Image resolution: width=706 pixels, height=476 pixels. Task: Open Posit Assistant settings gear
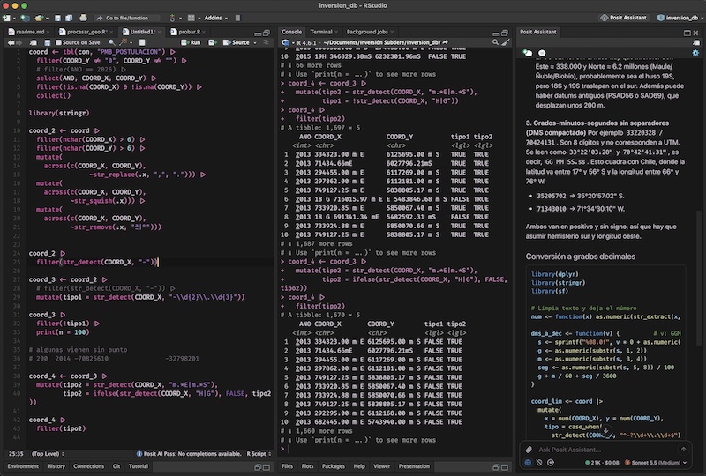[x=695, y=53]
